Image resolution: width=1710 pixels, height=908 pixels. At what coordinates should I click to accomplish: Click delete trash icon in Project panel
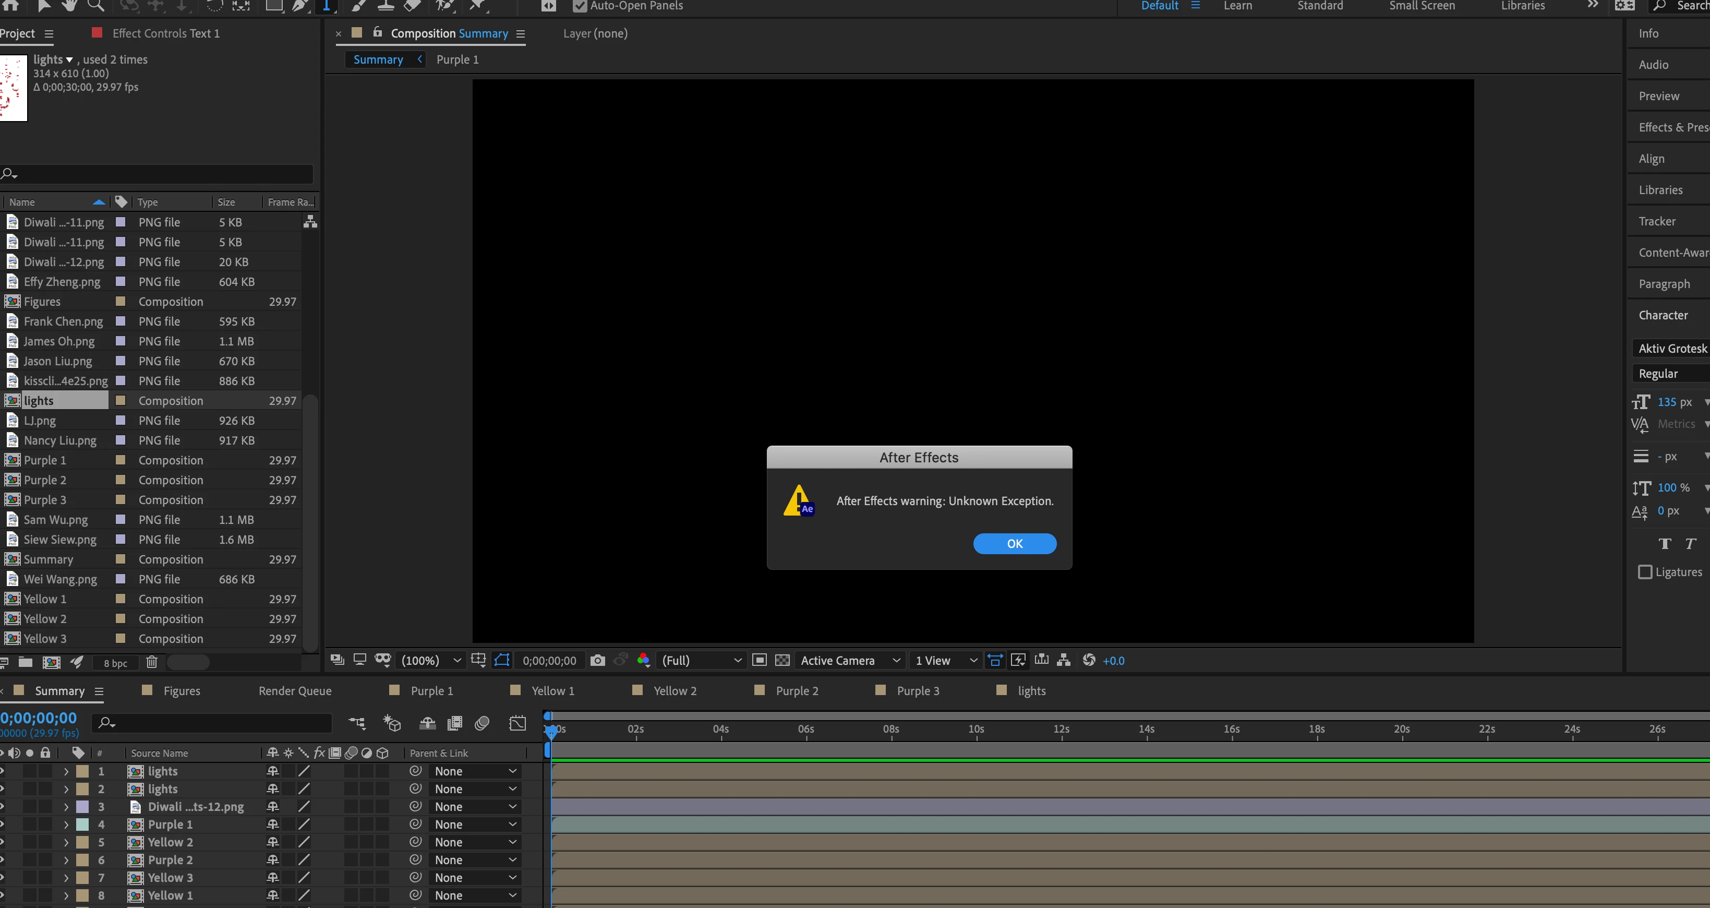click(x=151, y=662)
